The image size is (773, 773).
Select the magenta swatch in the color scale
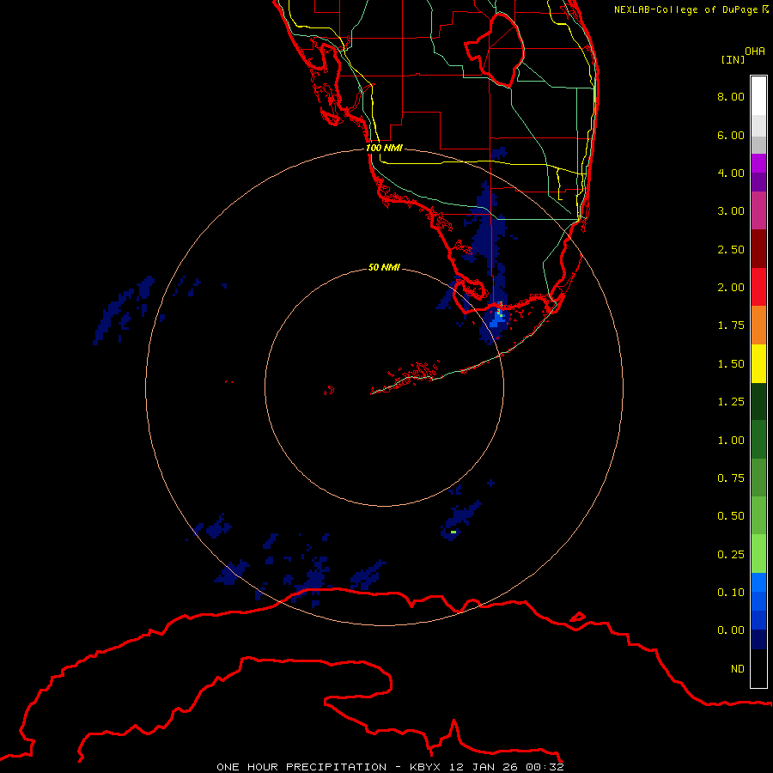click(x=758, y=164)
